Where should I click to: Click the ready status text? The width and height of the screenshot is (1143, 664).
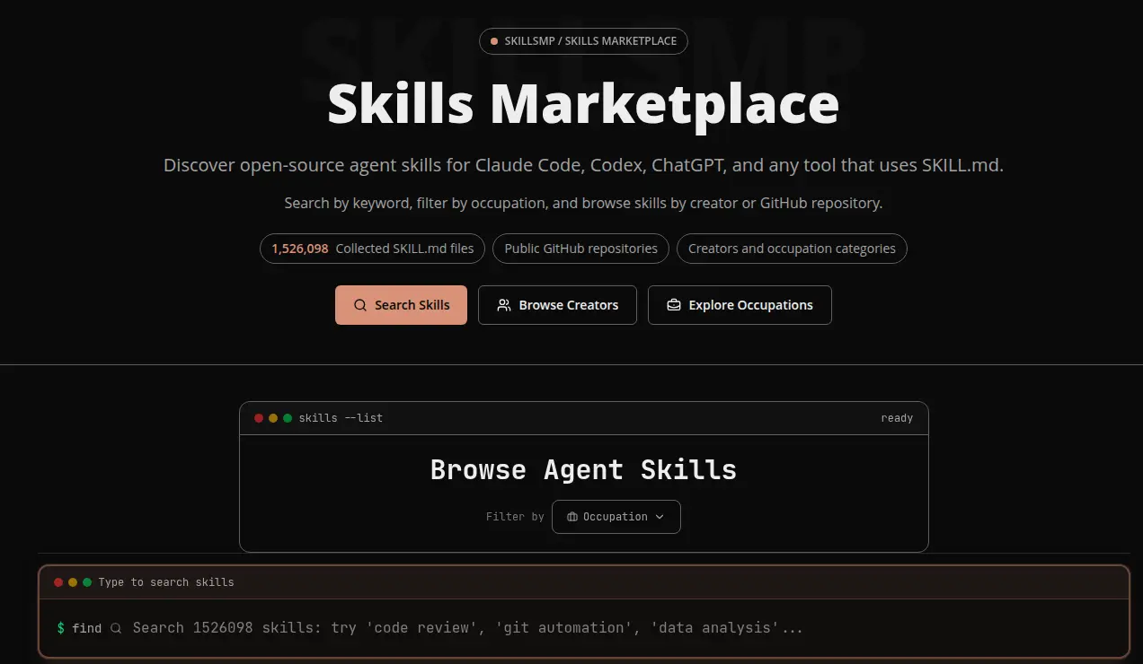click(x=897, y=418)
